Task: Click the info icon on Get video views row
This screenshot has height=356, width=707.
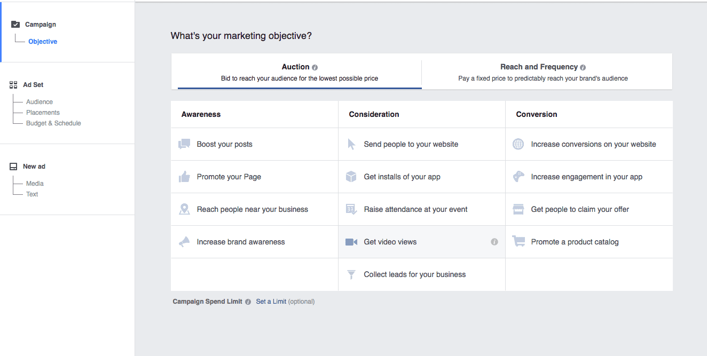Action: pos(494,242)
